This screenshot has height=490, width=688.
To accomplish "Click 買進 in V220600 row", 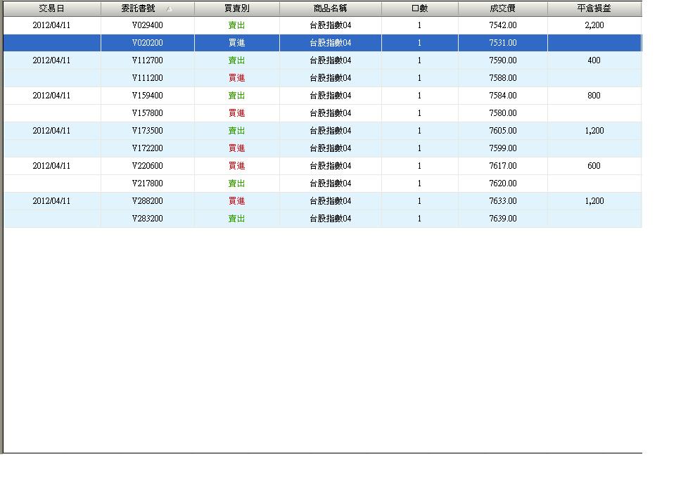I will click(x=237, y=166).
